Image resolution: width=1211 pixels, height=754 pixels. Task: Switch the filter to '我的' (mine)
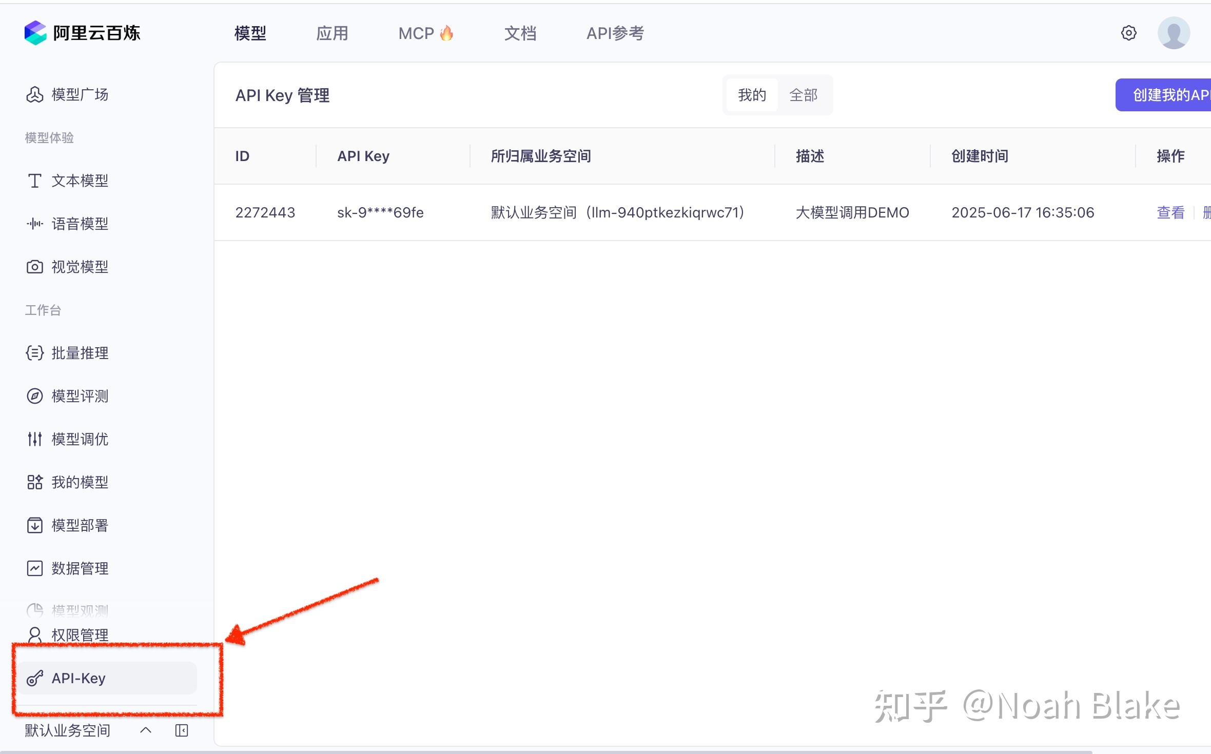point(752,95)
